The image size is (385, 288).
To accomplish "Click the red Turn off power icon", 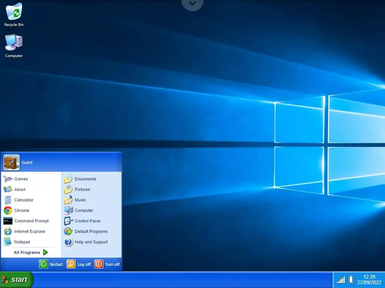I will click(x=99, y=264).
